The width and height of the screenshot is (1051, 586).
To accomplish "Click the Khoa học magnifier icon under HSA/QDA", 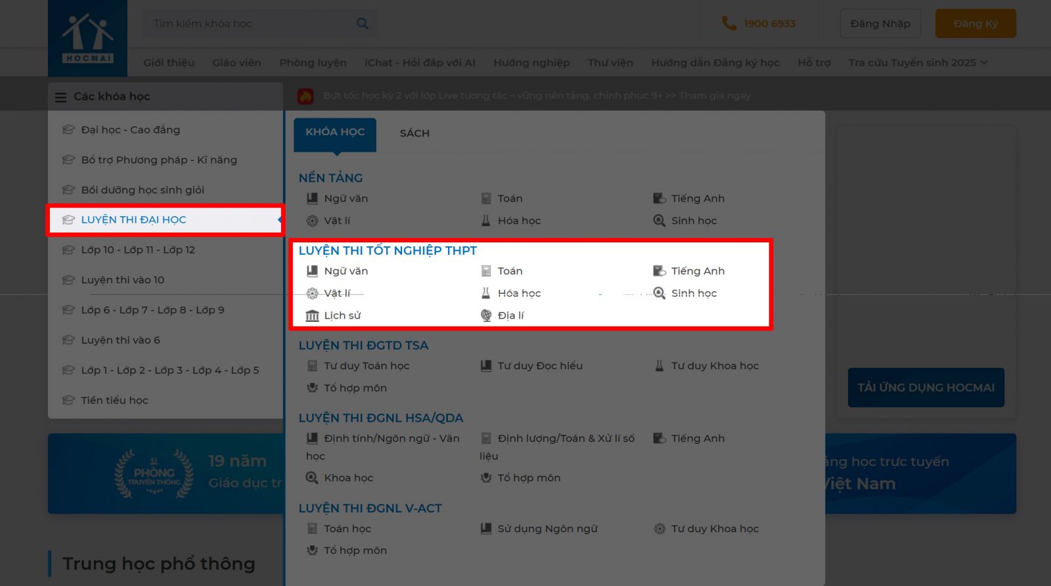I will click(x=312, y=478).
